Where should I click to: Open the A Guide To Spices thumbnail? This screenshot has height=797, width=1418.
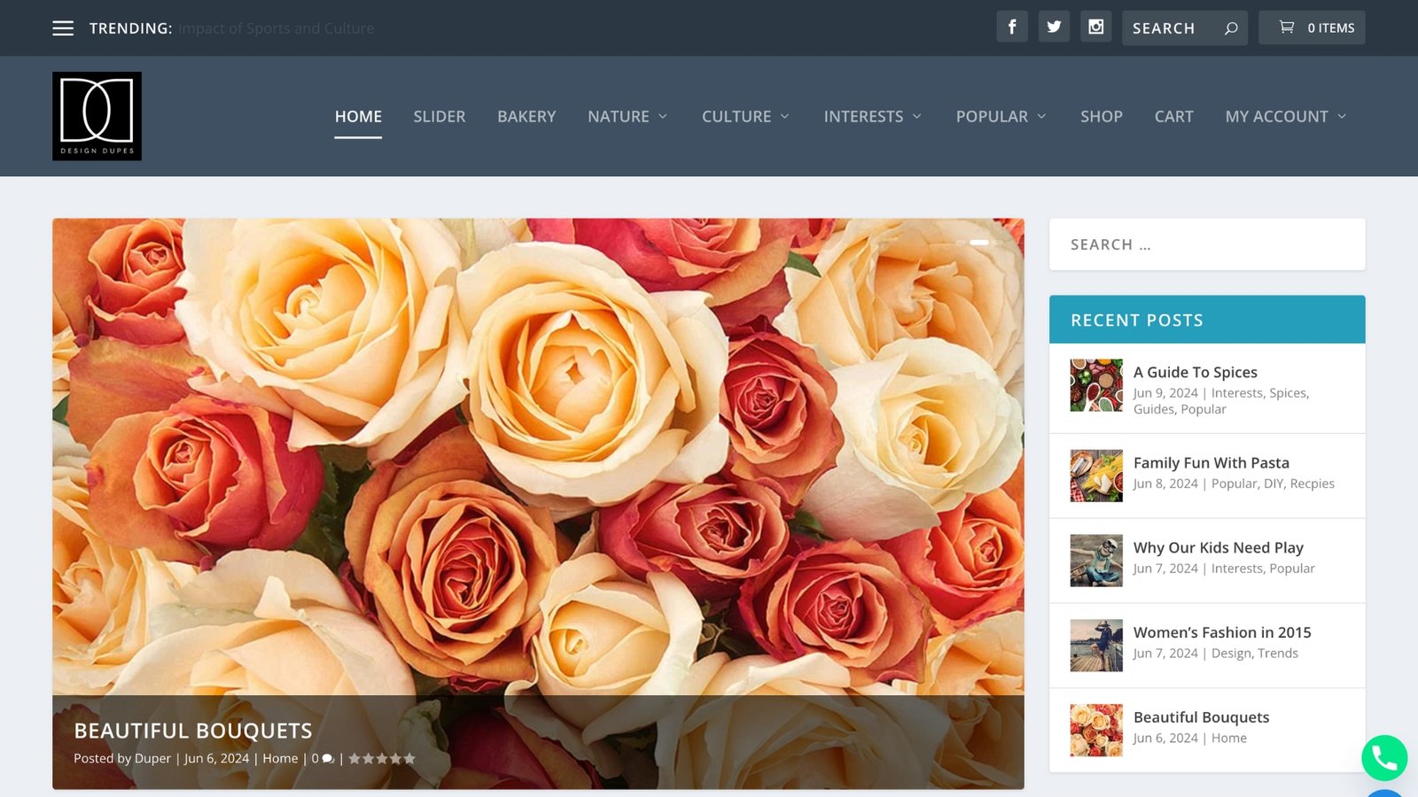(1095, 386)
